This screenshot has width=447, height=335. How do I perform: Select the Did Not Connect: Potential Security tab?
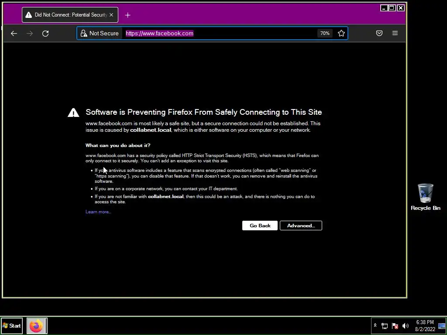click(70, 15)
